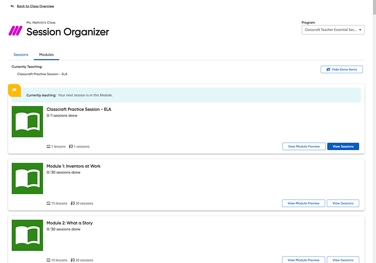Image resolution: width=376 pixels, height=263 pixels.
Task: Click Module 1 sessions icon beside '30 sessions'
Action: tap(73, 203)
